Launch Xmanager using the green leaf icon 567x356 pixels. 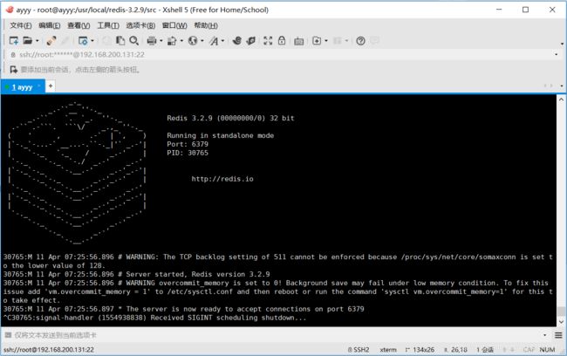[250, 40]
